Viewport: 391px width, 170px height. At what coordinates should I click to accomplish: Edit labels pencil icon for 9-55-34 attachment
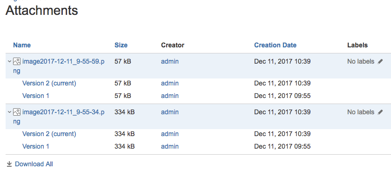pos(380,112)
